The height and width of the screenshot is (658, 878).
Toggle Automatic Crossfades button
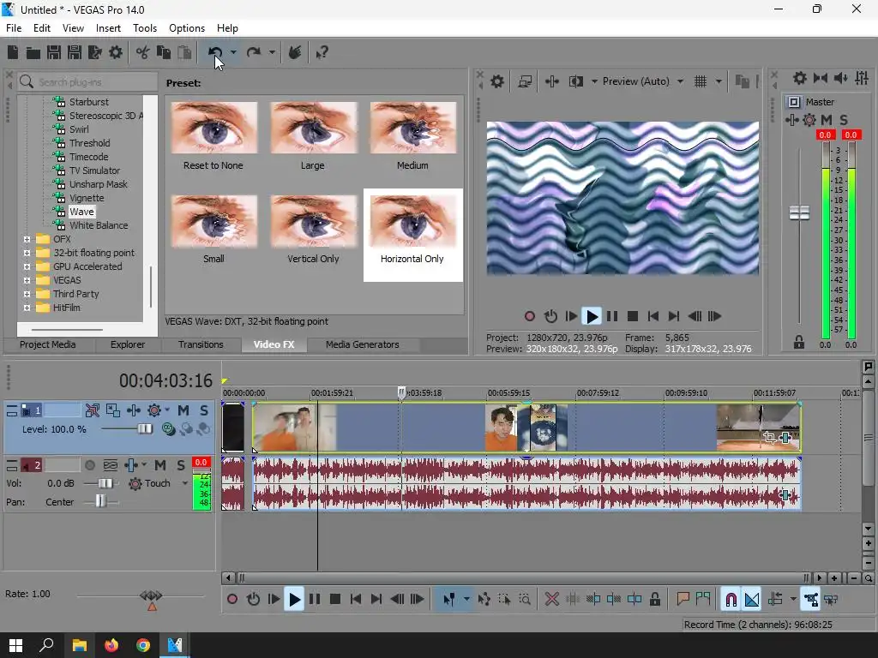point(752,599)
